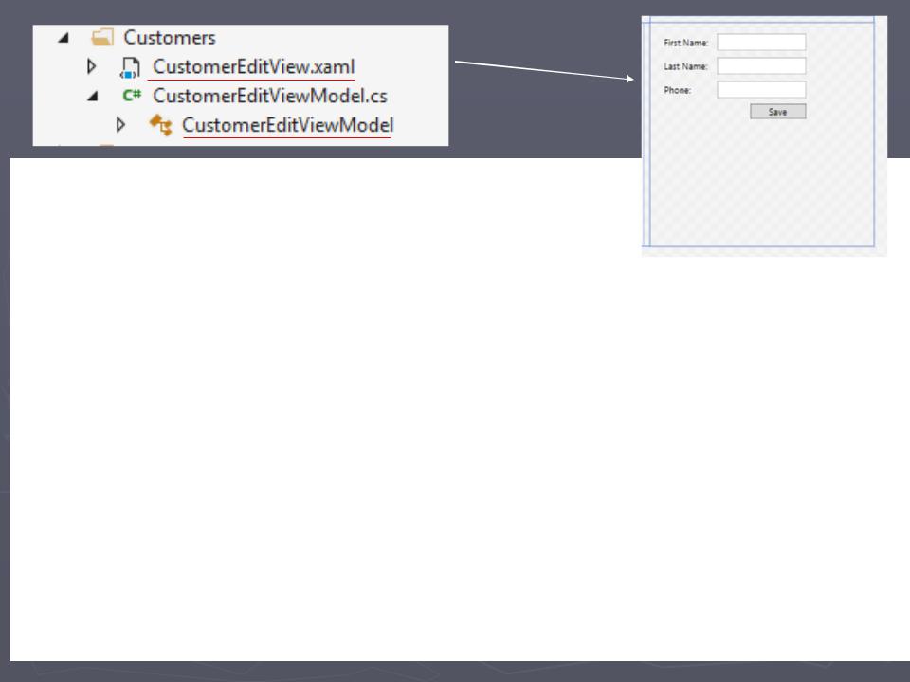Click the Customers folder icon
The width and height of the screenshot is (910, 682).
point(102,38)
